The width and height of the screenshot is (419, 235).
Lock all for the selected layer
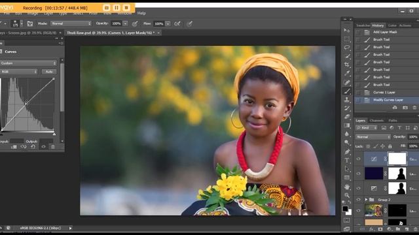390,146
